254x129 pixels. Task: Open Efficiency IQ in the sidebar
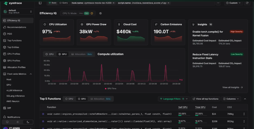point(18,20)
